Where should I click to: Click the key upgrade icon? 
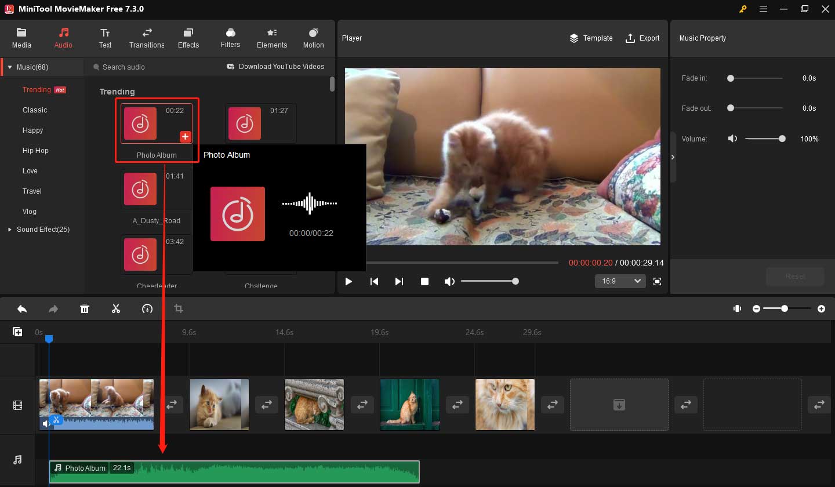point(742,9)
